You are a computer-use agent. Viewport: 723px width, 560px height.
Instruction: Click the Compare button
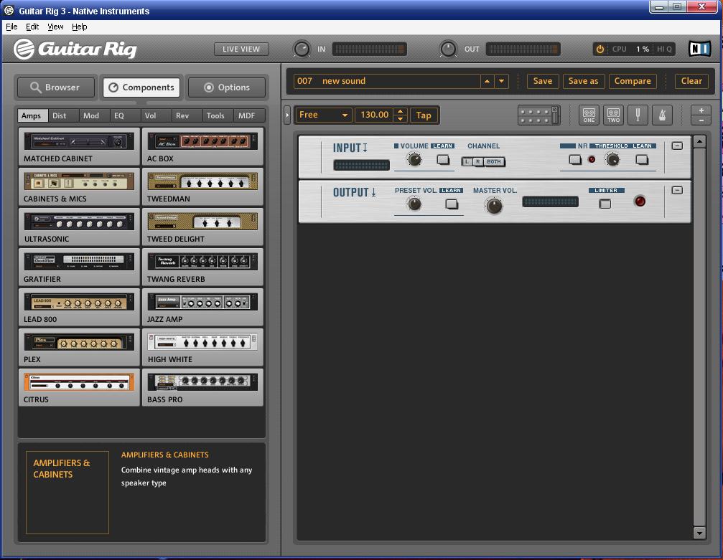633,81
